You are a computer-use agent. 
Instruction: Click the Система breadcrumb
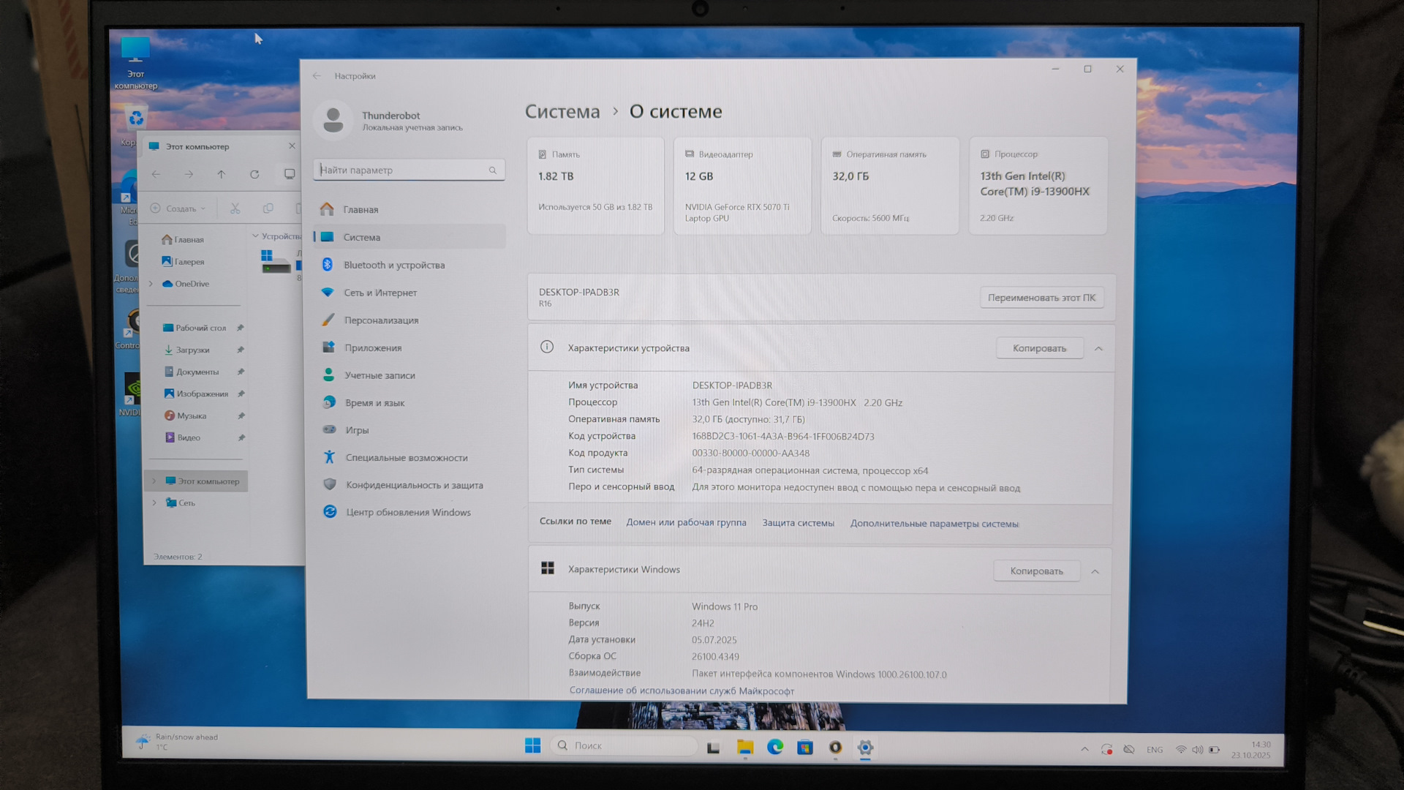click(562, 111)
